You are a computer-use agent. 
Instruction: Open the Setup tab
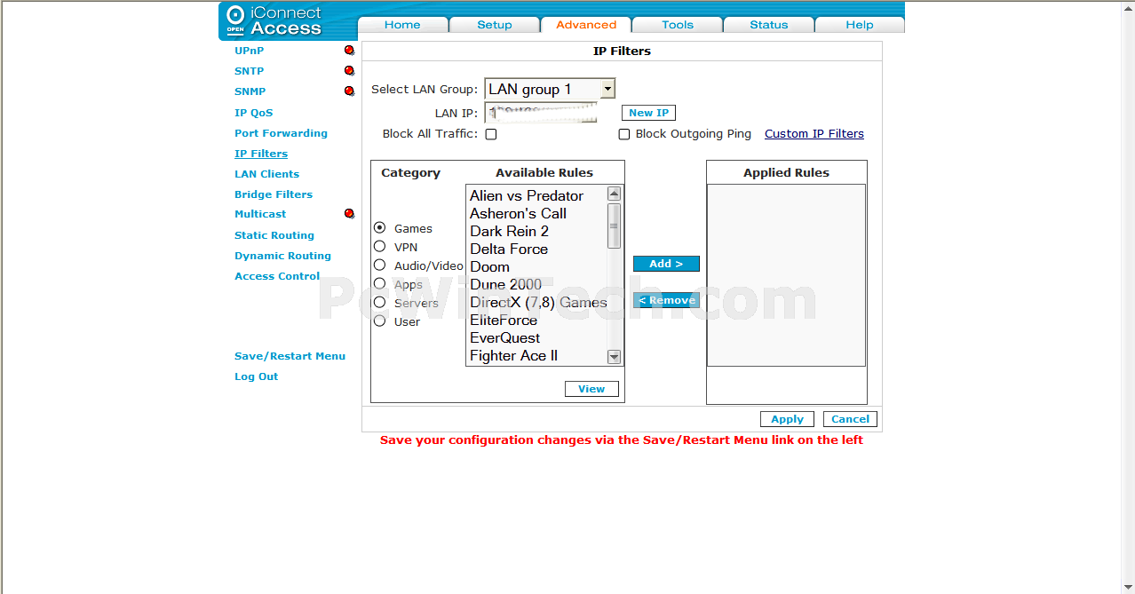(495, 25)
